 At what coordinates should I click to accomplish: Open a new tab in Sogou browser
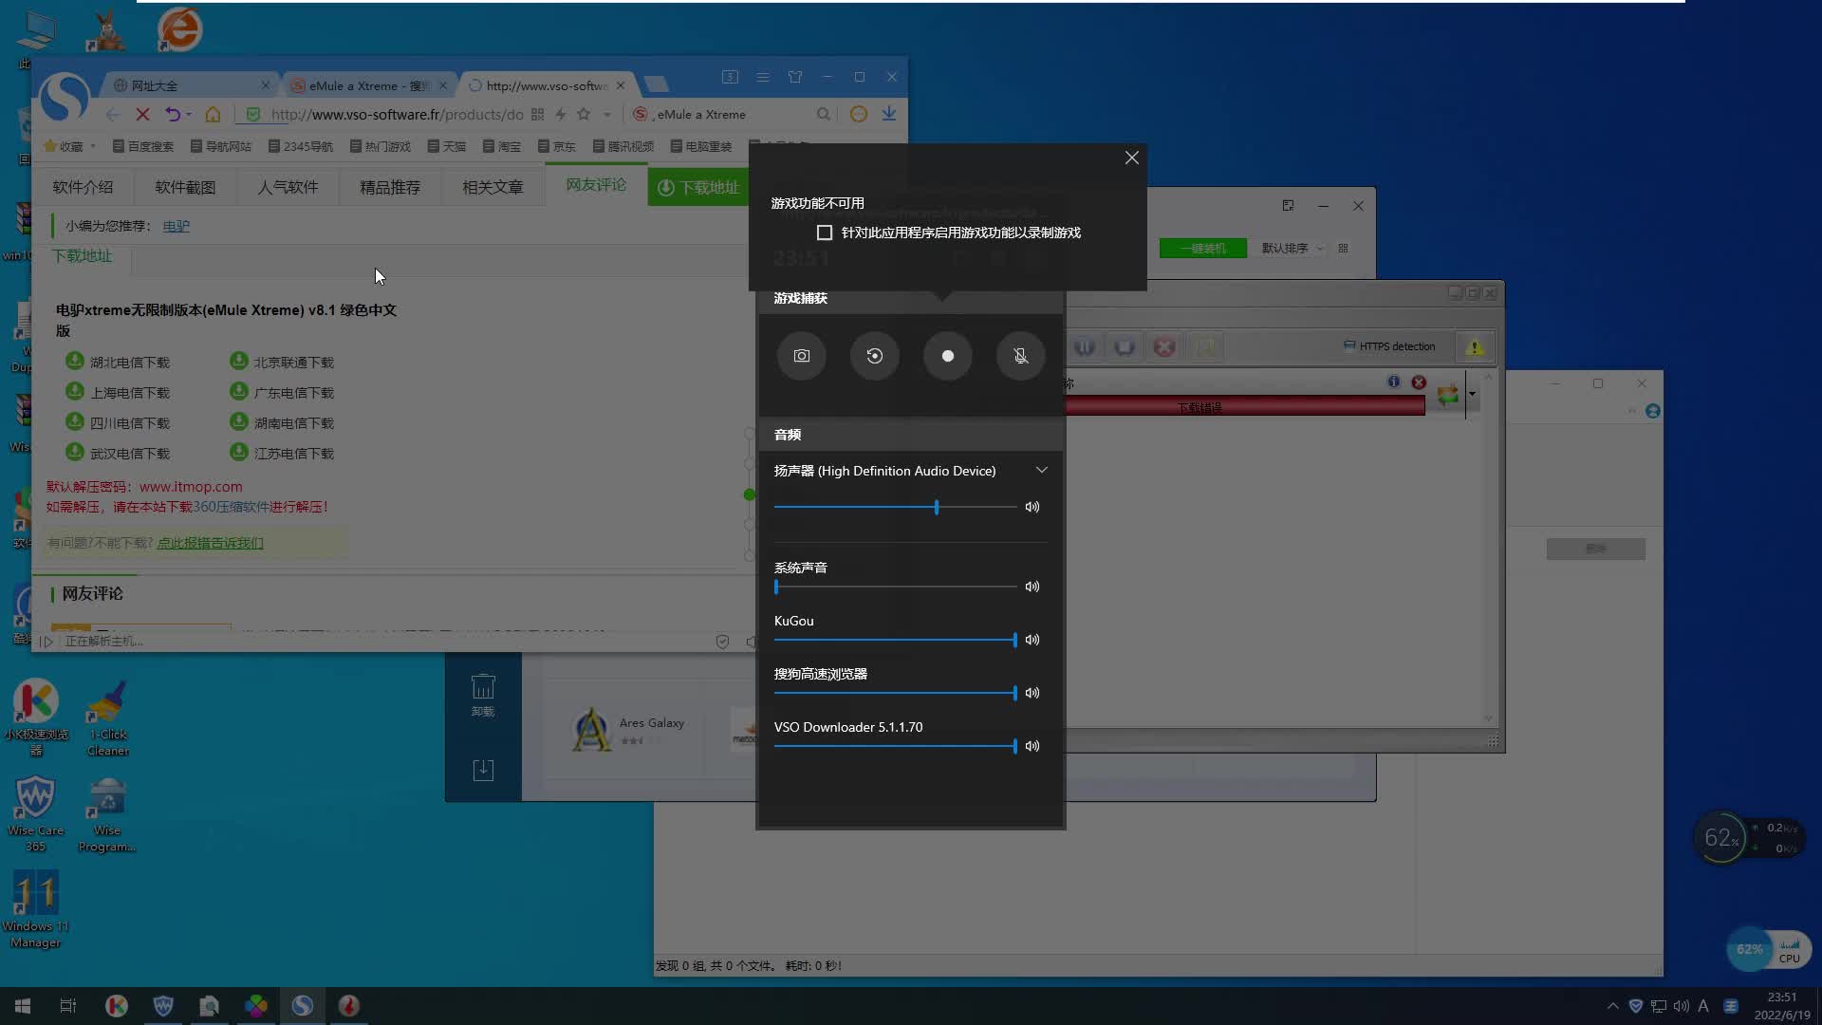coord(656,85)
